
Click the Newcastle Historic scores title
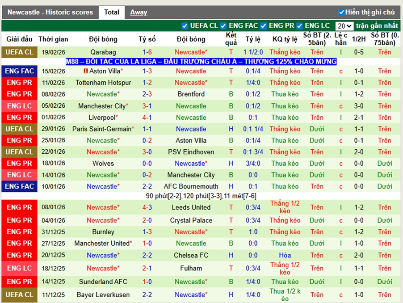50,12
